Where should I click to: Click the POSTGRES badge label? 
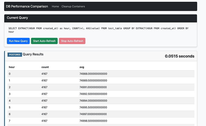tap(15, 55)
